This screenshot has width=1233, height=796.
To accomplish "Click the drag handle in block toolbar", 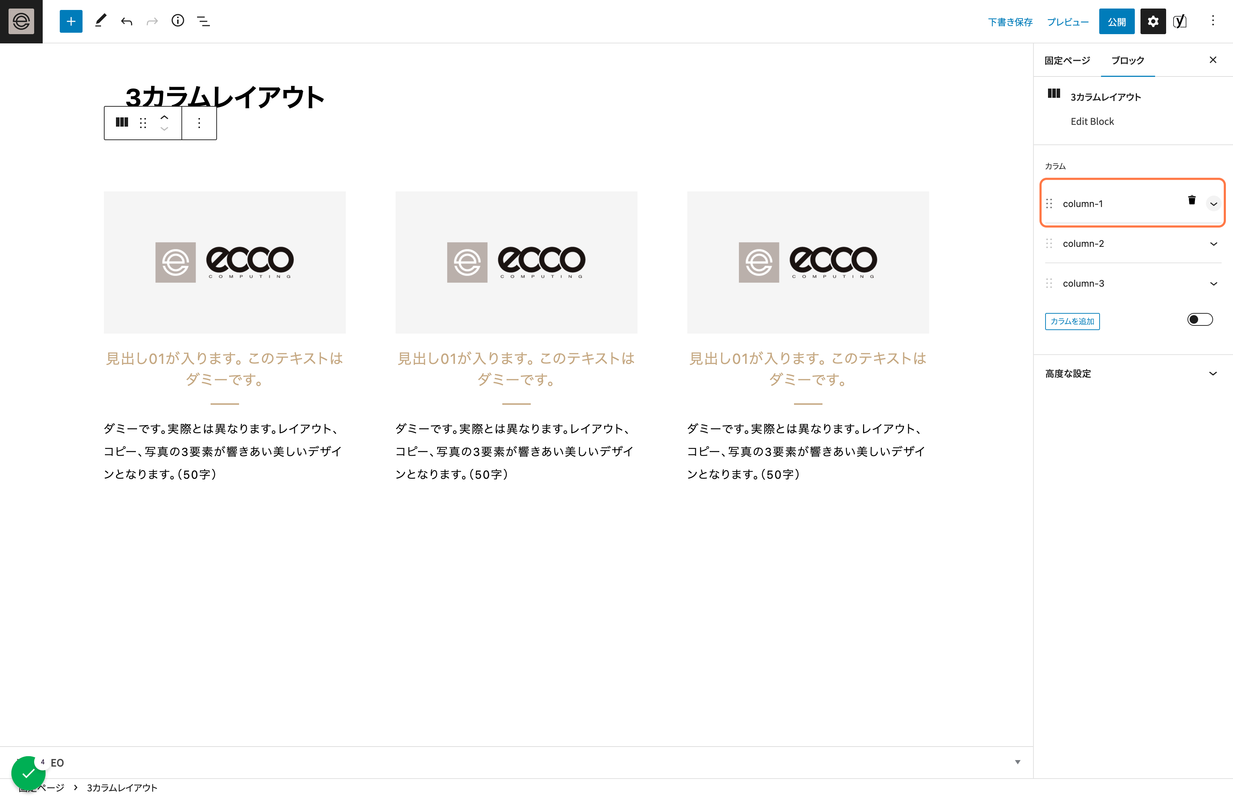I will point(143,122).
